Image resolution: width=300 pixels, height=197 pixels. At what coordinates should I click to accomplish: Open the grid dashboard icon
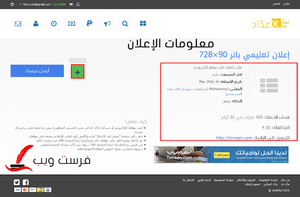[143, 24]
